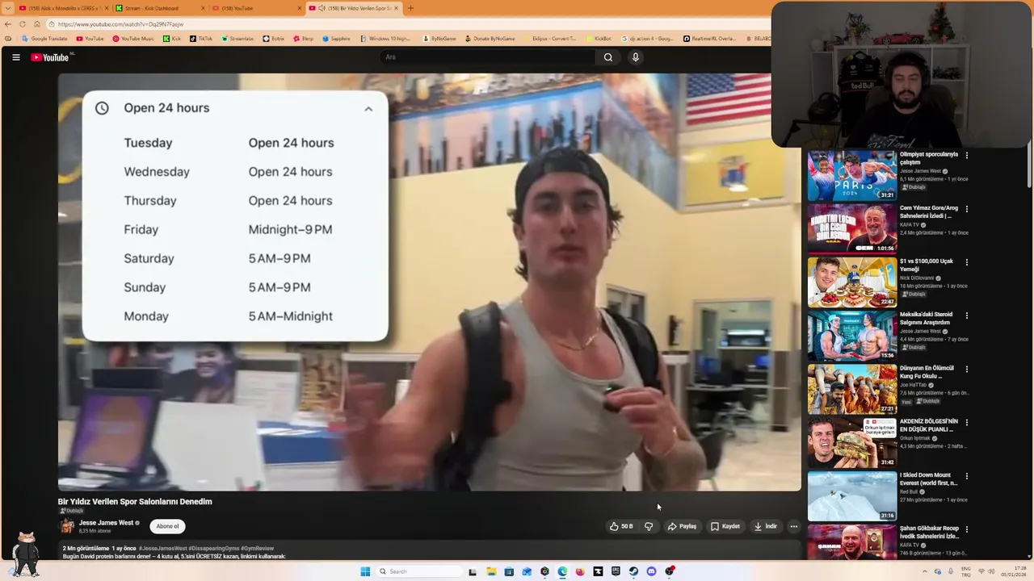Viewport: 1034px width, 581px height.
Task: Reload the current page
Action: pyautogui.click(x=23, y=24)
